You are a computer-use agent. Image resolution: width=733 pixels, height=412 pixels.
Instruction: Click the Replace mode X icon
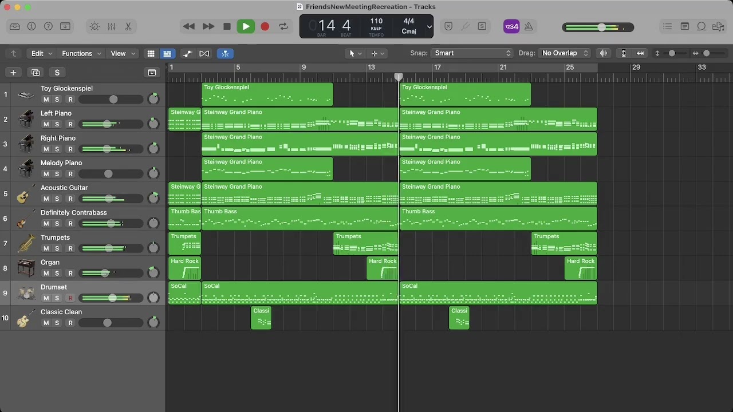pos(448,26)
